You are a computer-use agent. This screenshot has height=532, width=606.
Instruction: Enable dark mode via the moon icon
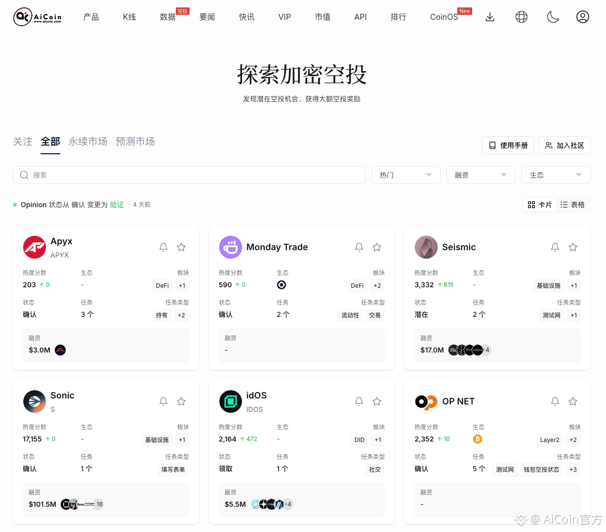coord(553,16)
